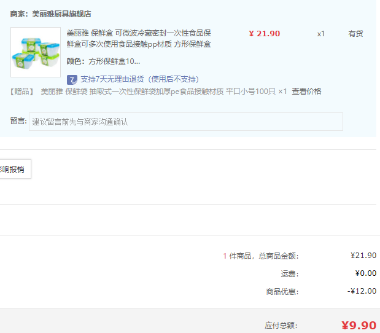Click the quantity x1 text

(x=321, y=34)
